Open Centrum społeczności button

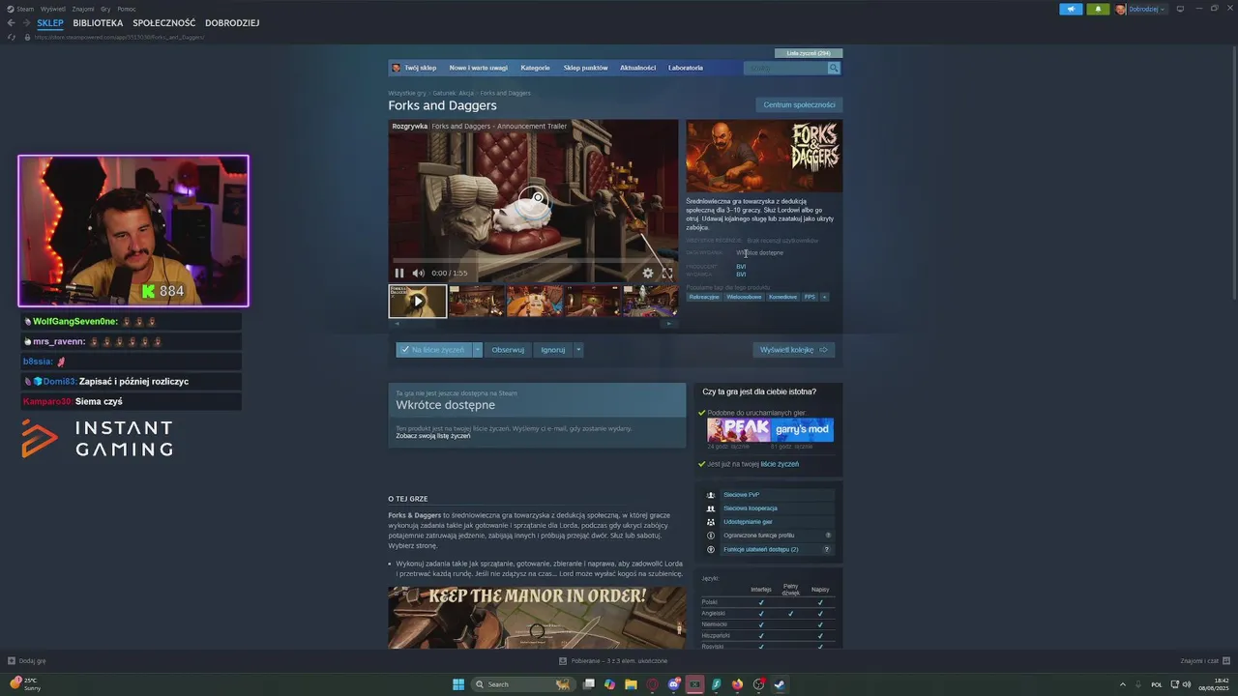(799, 104)
